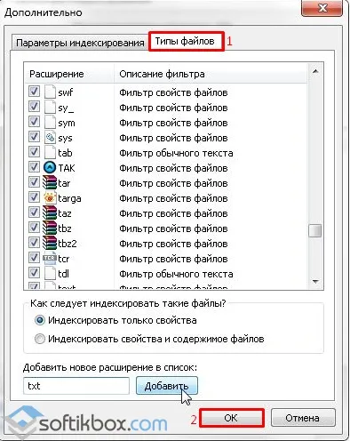This screenshot has width=350, height=441.
Task: Click 'Фильтр свойств файлов' in the TAK row
Action: (x=173, y=168)
